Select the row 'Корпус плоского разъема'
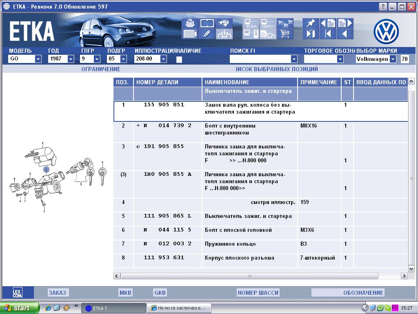 [x=261, y=260]
